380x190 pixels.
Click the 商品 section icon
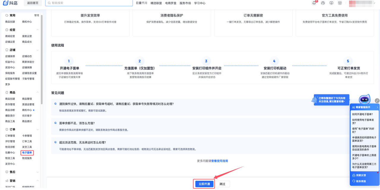7,93
